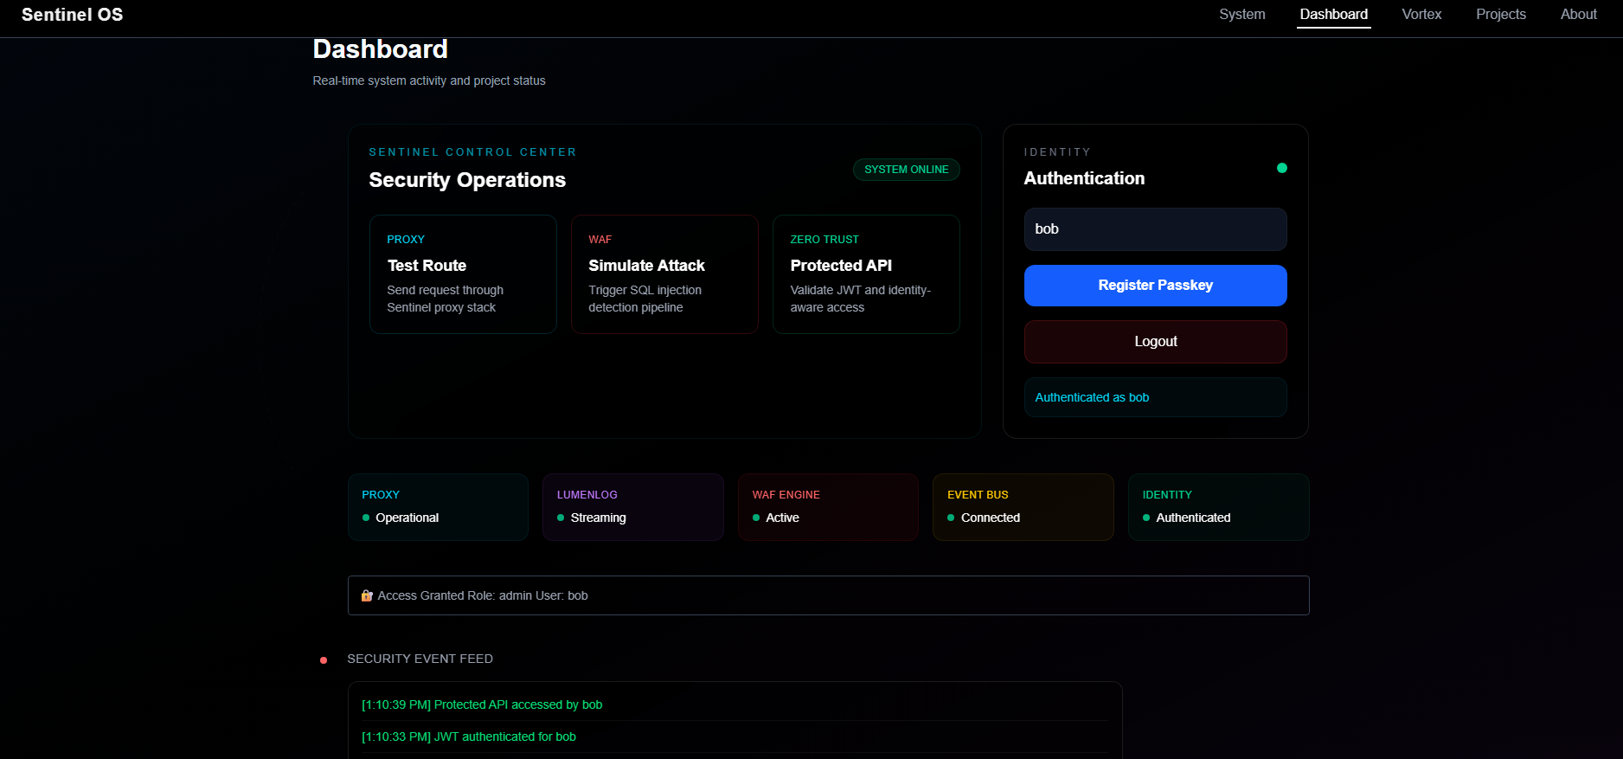
Task: Click the Authentication heading
Action: point(1084,178)
